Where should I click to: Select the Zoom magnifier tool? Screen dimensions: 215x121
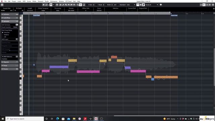(x=66, y=5)
